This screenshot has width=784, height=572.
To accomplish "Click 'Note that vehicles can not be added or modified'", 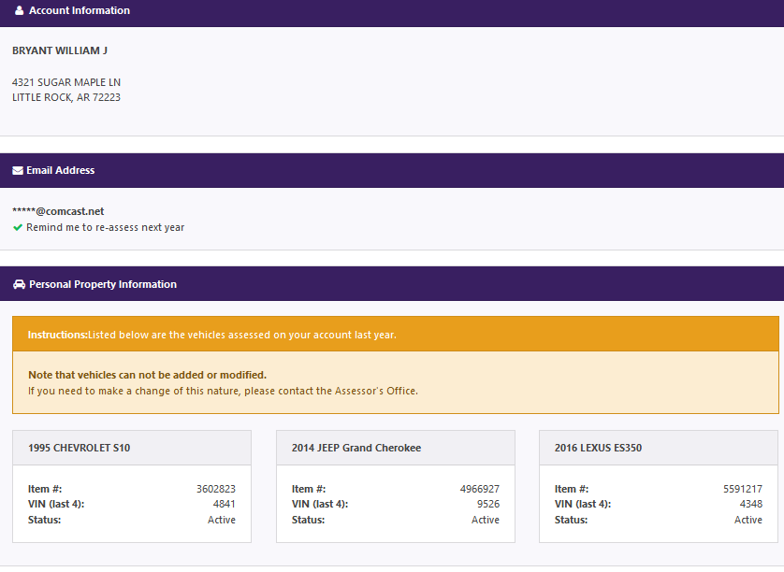I will 147,375.
